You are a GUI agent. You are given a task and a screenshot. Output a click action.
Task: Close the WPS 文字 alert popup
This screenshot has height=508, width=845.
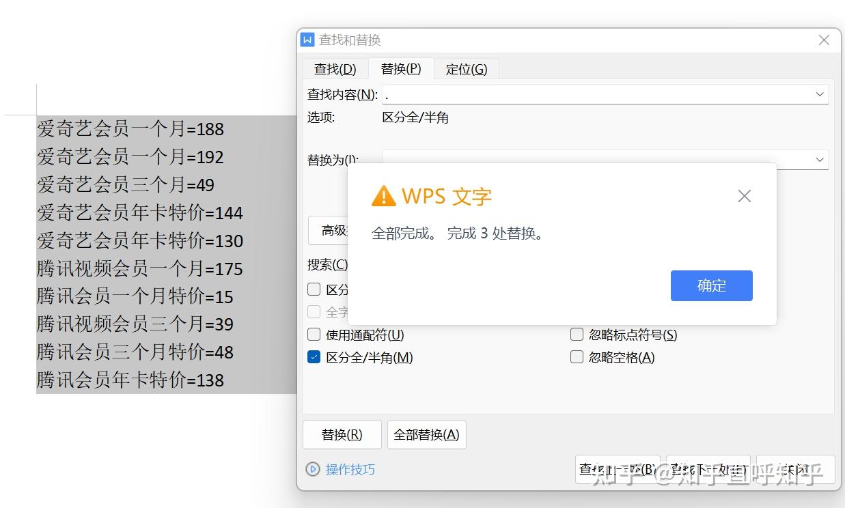(745, 197)
